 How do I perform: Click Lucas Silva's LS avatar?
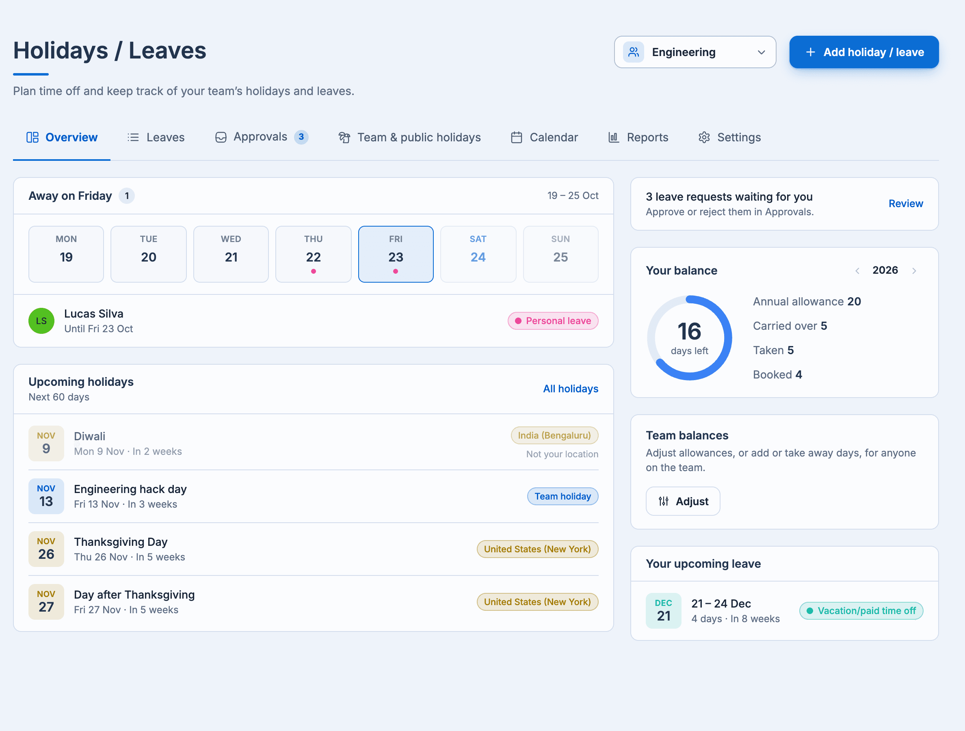(x=41, y=320)
